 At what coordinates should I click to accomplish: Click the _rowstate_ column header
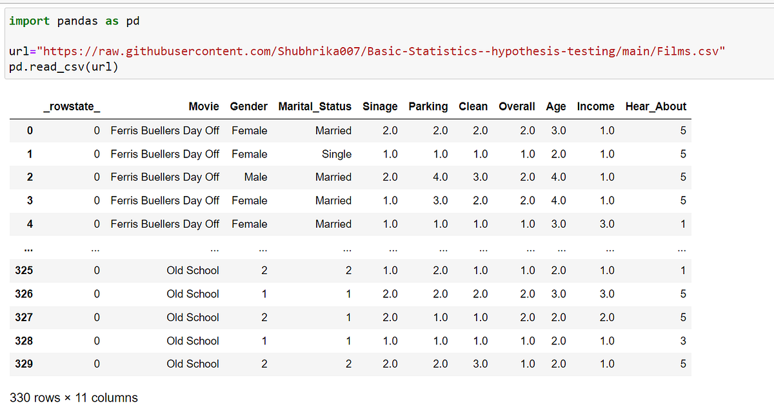[x=72, y=106]
